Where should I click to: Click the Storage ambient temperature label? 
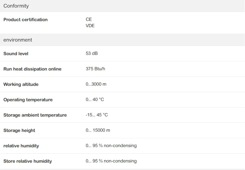tap(35, 115)
